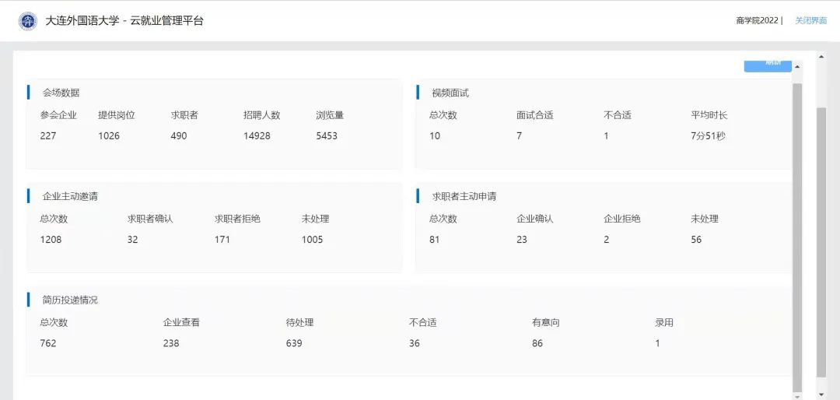The height and width of the screenshot is (400, 840).
Task: Click the 平均时长 value 7分51秒
Action: pos(708,136)
